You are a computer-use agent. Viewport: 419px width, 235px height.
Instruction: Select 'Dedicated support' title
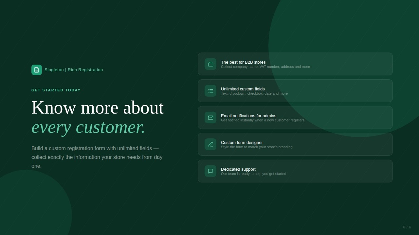click(238, 169)
